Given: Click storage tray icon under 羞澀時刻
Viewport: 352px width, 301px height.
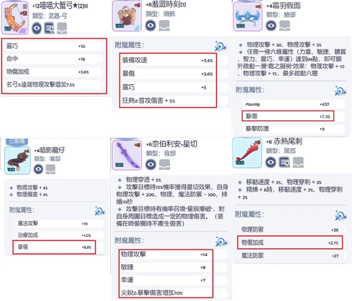Looking at the screenshot, I should point(164,26).
